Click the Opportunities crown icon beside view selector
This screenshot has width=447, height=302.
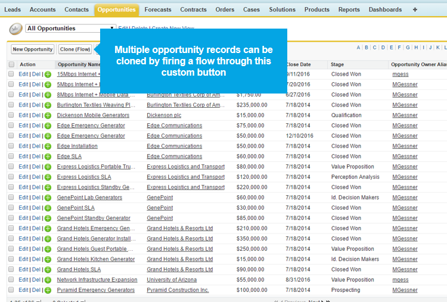click(15, 29)
